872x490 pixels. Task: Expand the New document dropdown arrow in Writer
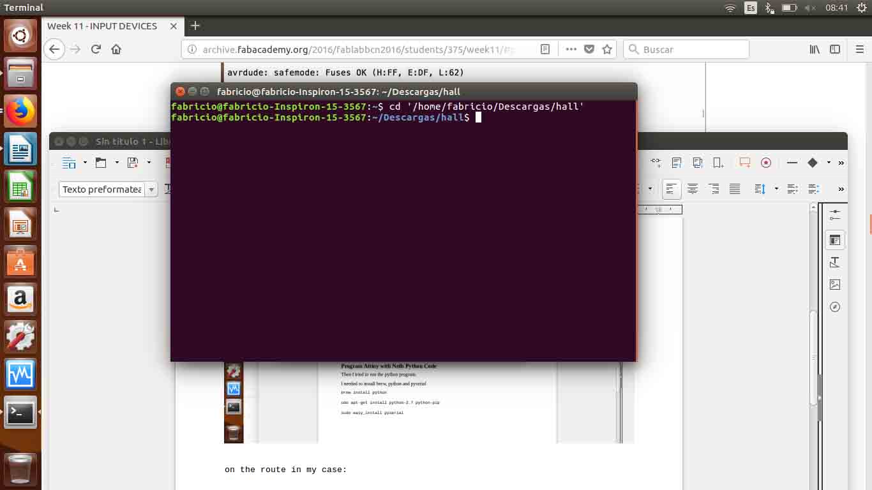pyautogui.click(x=85, y=163)
